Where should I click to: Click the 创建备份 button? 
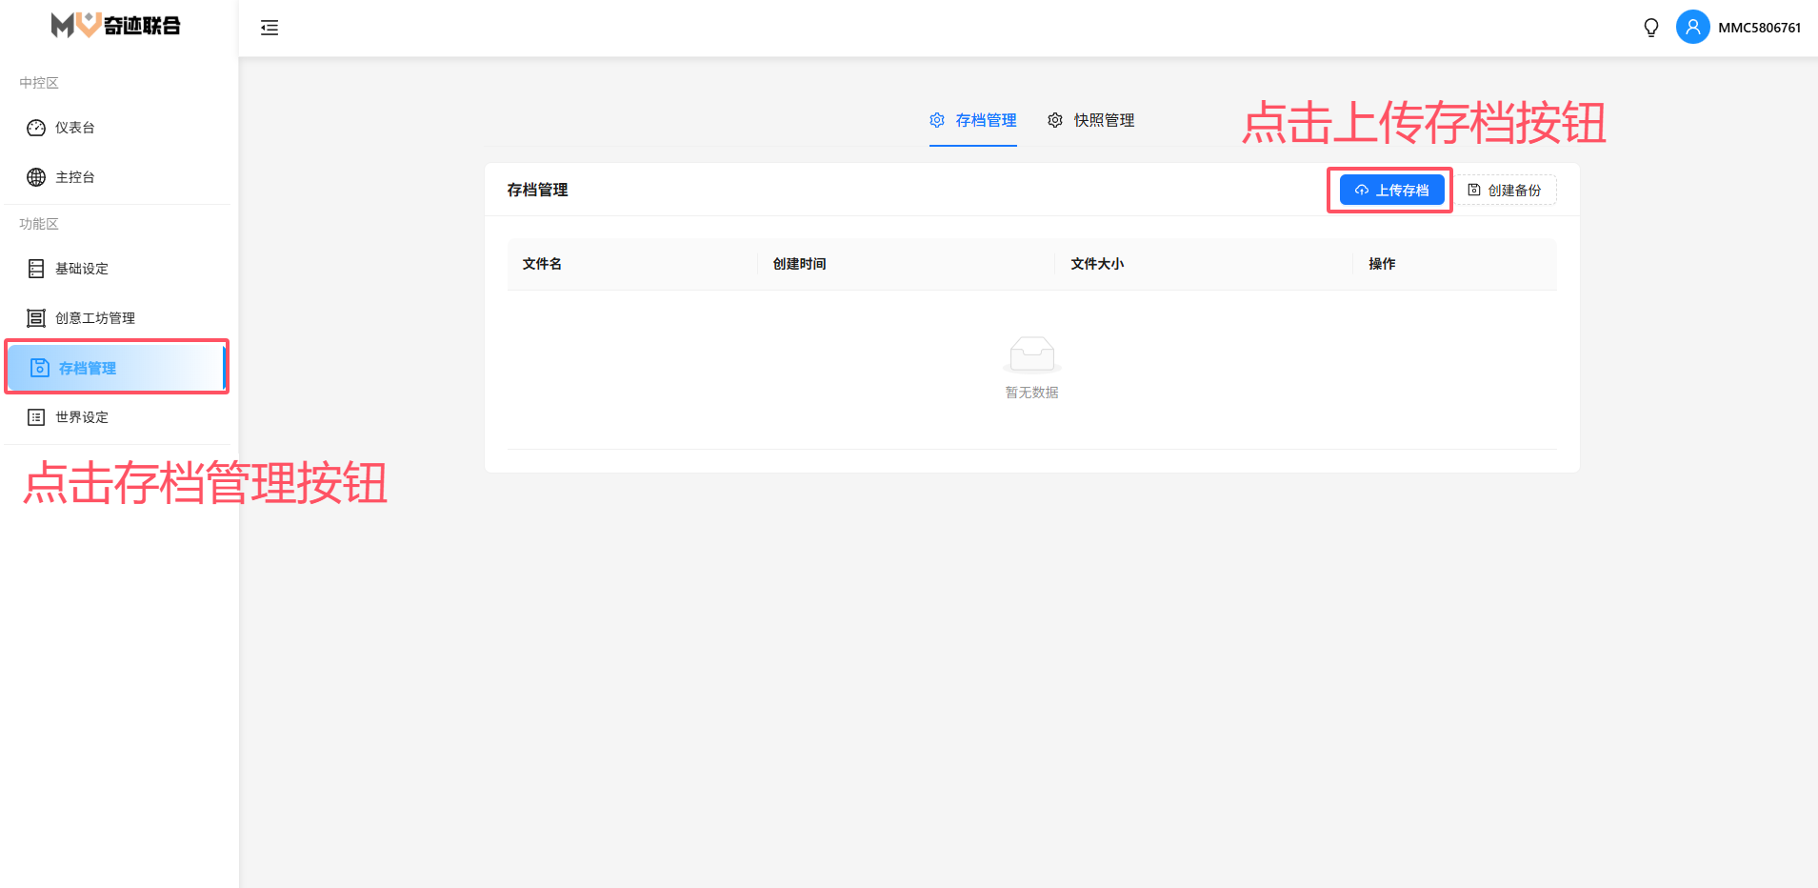click(1505, 191)
